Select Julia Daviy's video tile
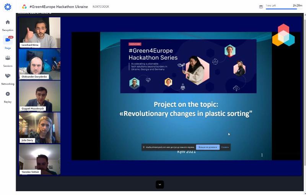The image size is (306, 195). [40, 128]
